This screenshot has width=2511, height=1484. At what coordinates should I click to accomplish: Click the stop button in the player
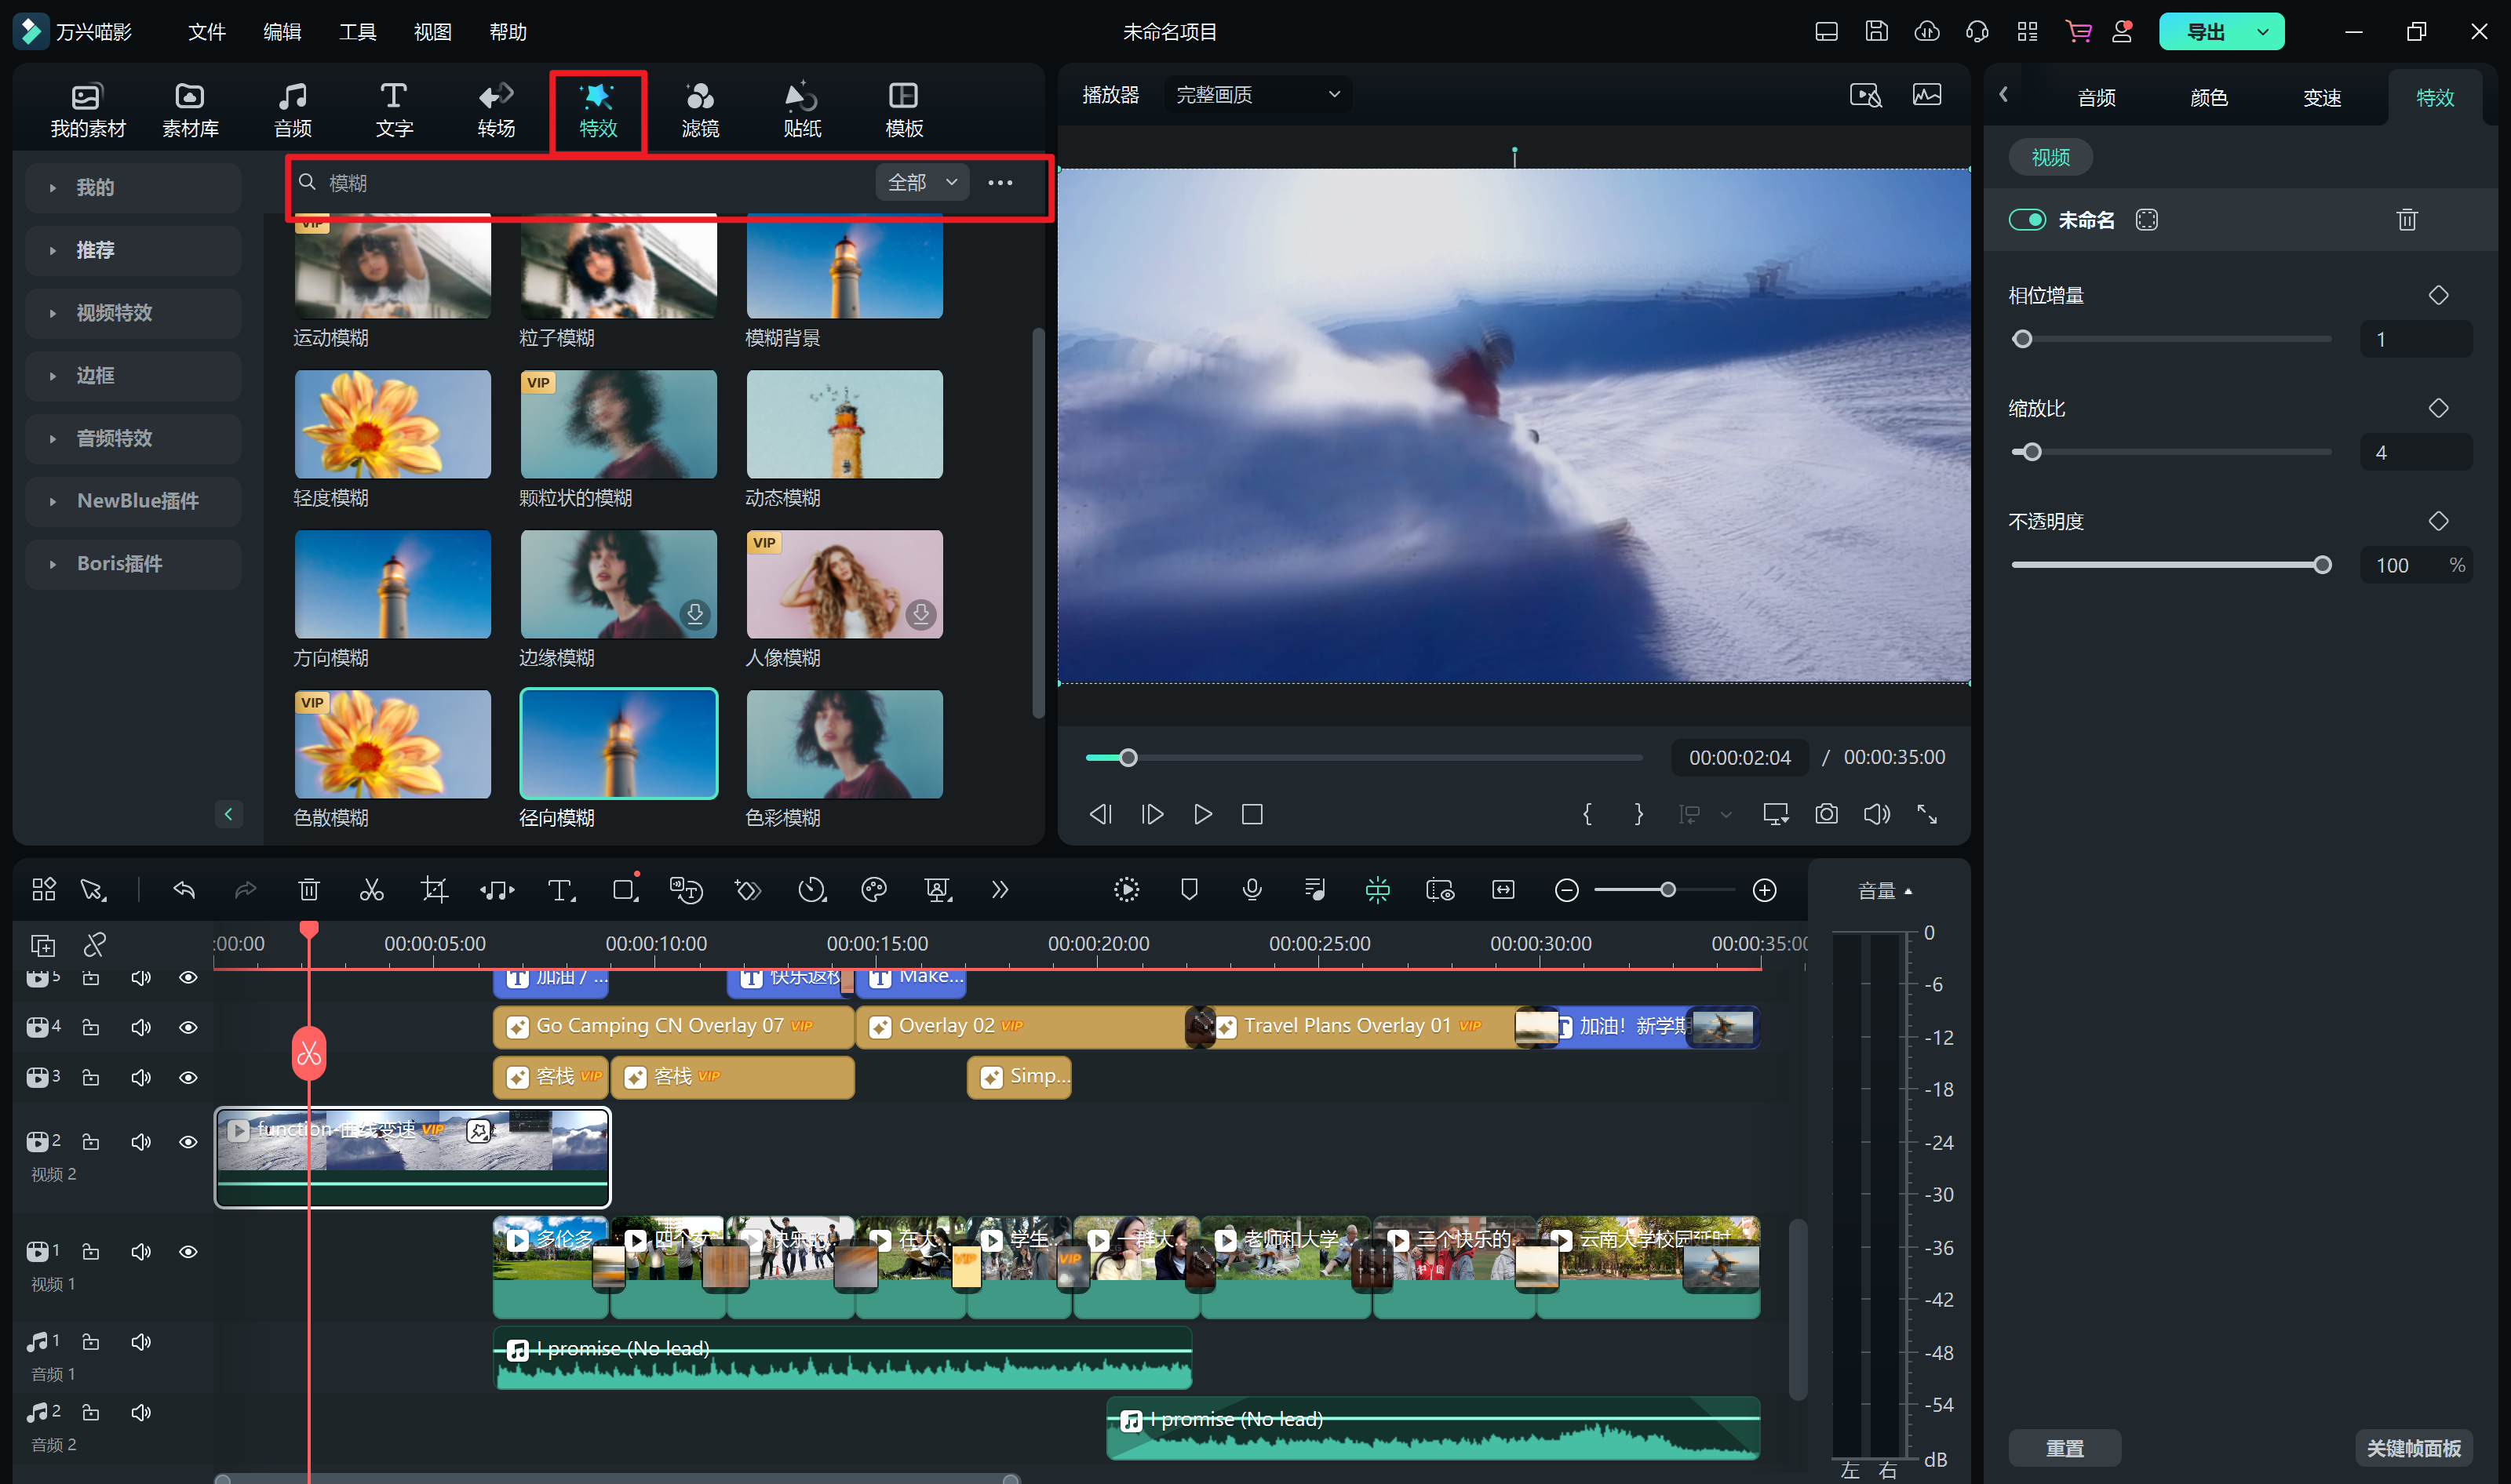tap(1252, 814)
